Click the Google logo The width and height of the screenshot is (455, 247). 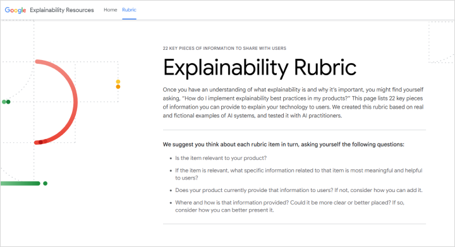pos(15,10)
